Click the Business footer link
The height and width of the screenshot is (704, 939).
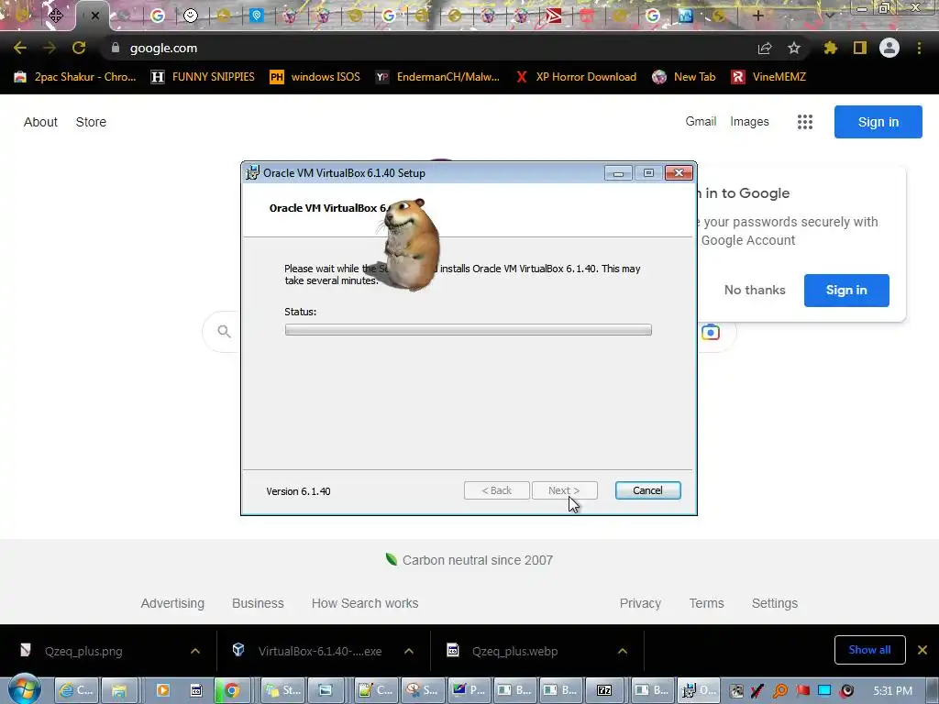(258, 603)
